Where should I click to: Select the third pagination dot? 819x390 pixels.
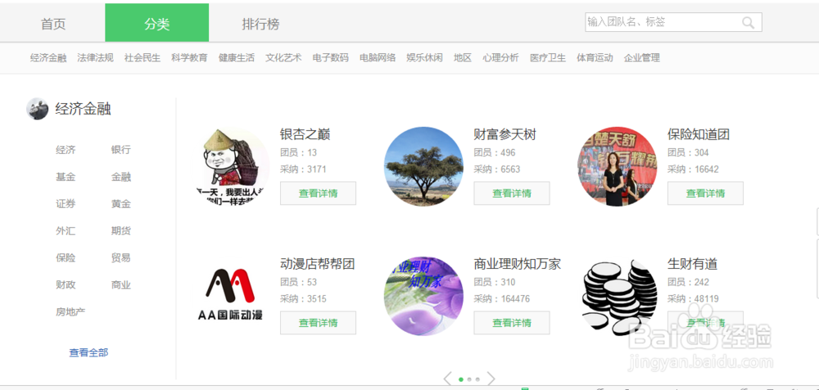coord(478,379)
